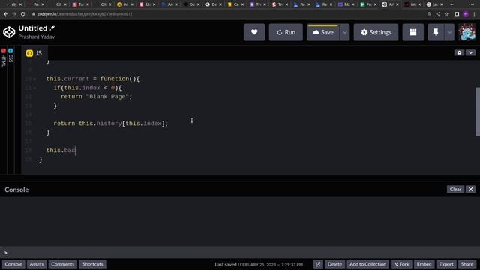Click the "Blank Page" string in code
Viewport: 480px width, 270px height.
coord(107,97)
